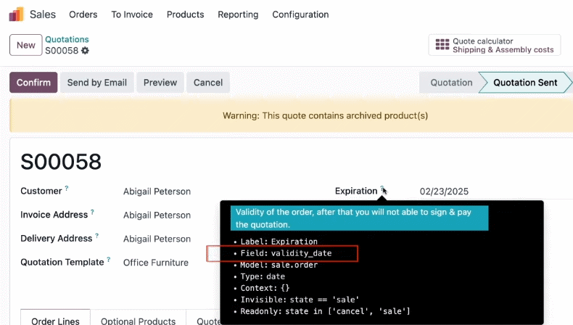Click the Delivery Address help question mark
Screen dimensions: 573x325
tap(97, 236)
